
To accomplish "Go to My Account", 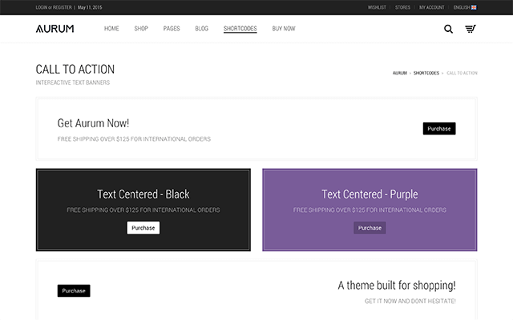I will pos(431,7).
